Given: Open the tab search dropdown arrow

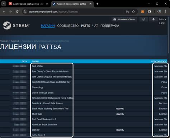Looking at the screenshot, I should [x=4, y=4].
